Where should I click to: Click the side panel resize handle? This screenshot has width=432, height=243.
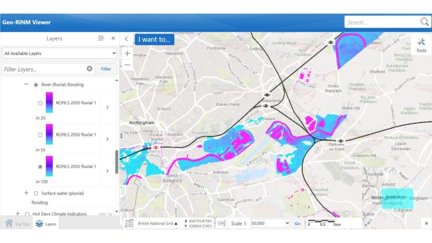point(121,136)
